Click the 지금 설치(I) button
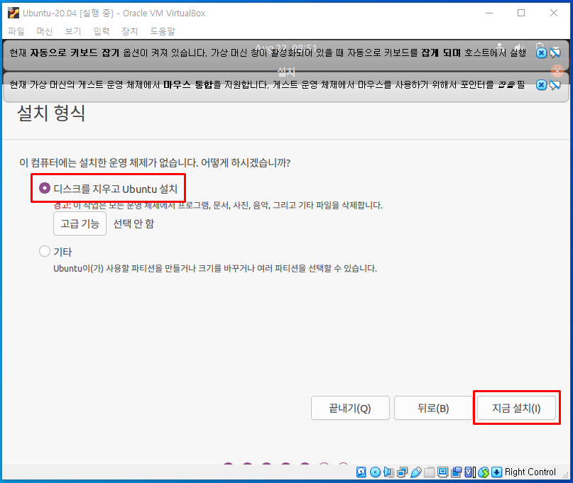This screenshot has height=483, width=573. (x=518, y=408)
